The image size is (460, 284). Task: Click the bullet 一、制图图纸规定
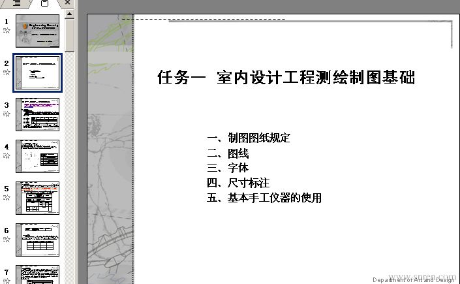249,138
